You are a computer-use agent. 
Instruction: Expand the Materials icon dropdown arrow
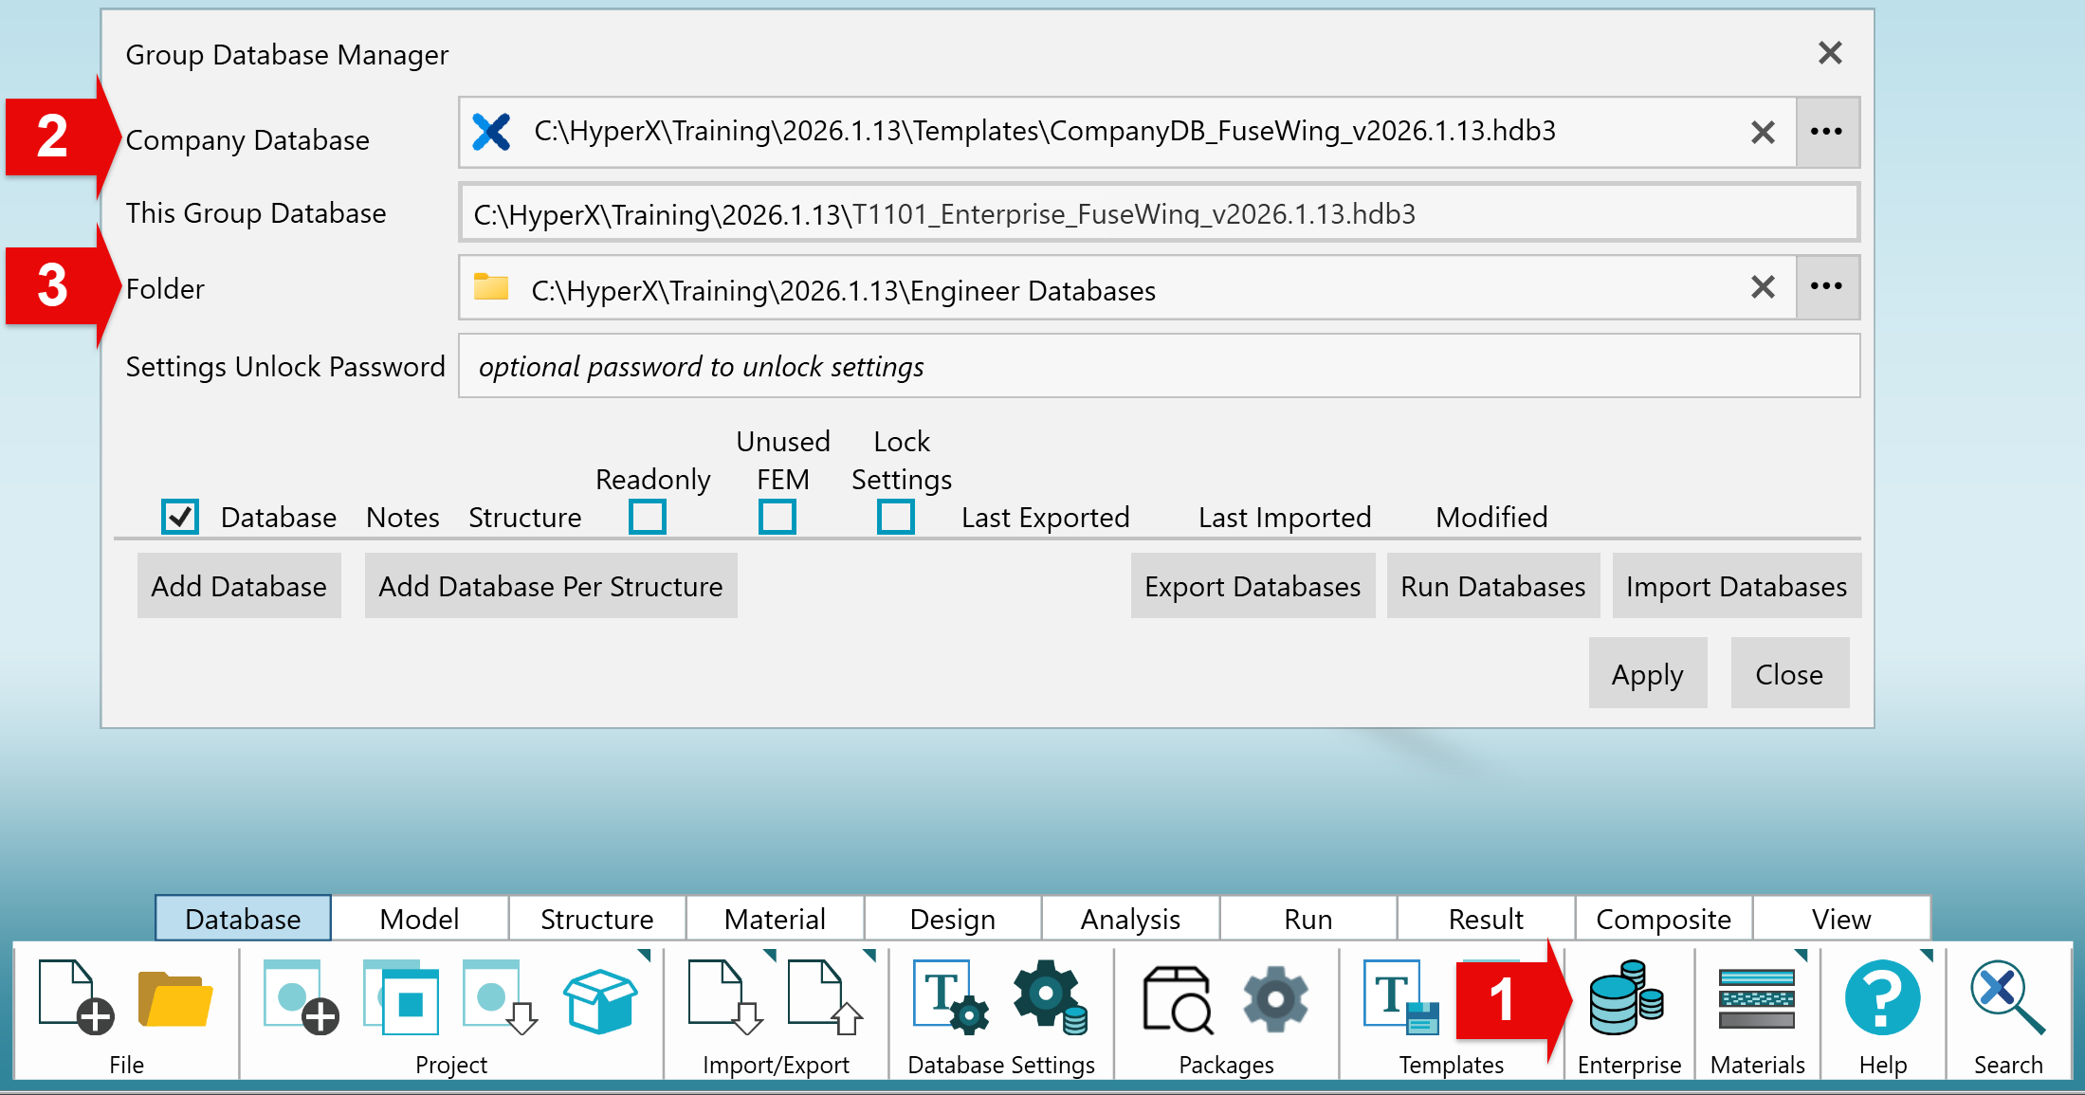[x=1802, y=955]
